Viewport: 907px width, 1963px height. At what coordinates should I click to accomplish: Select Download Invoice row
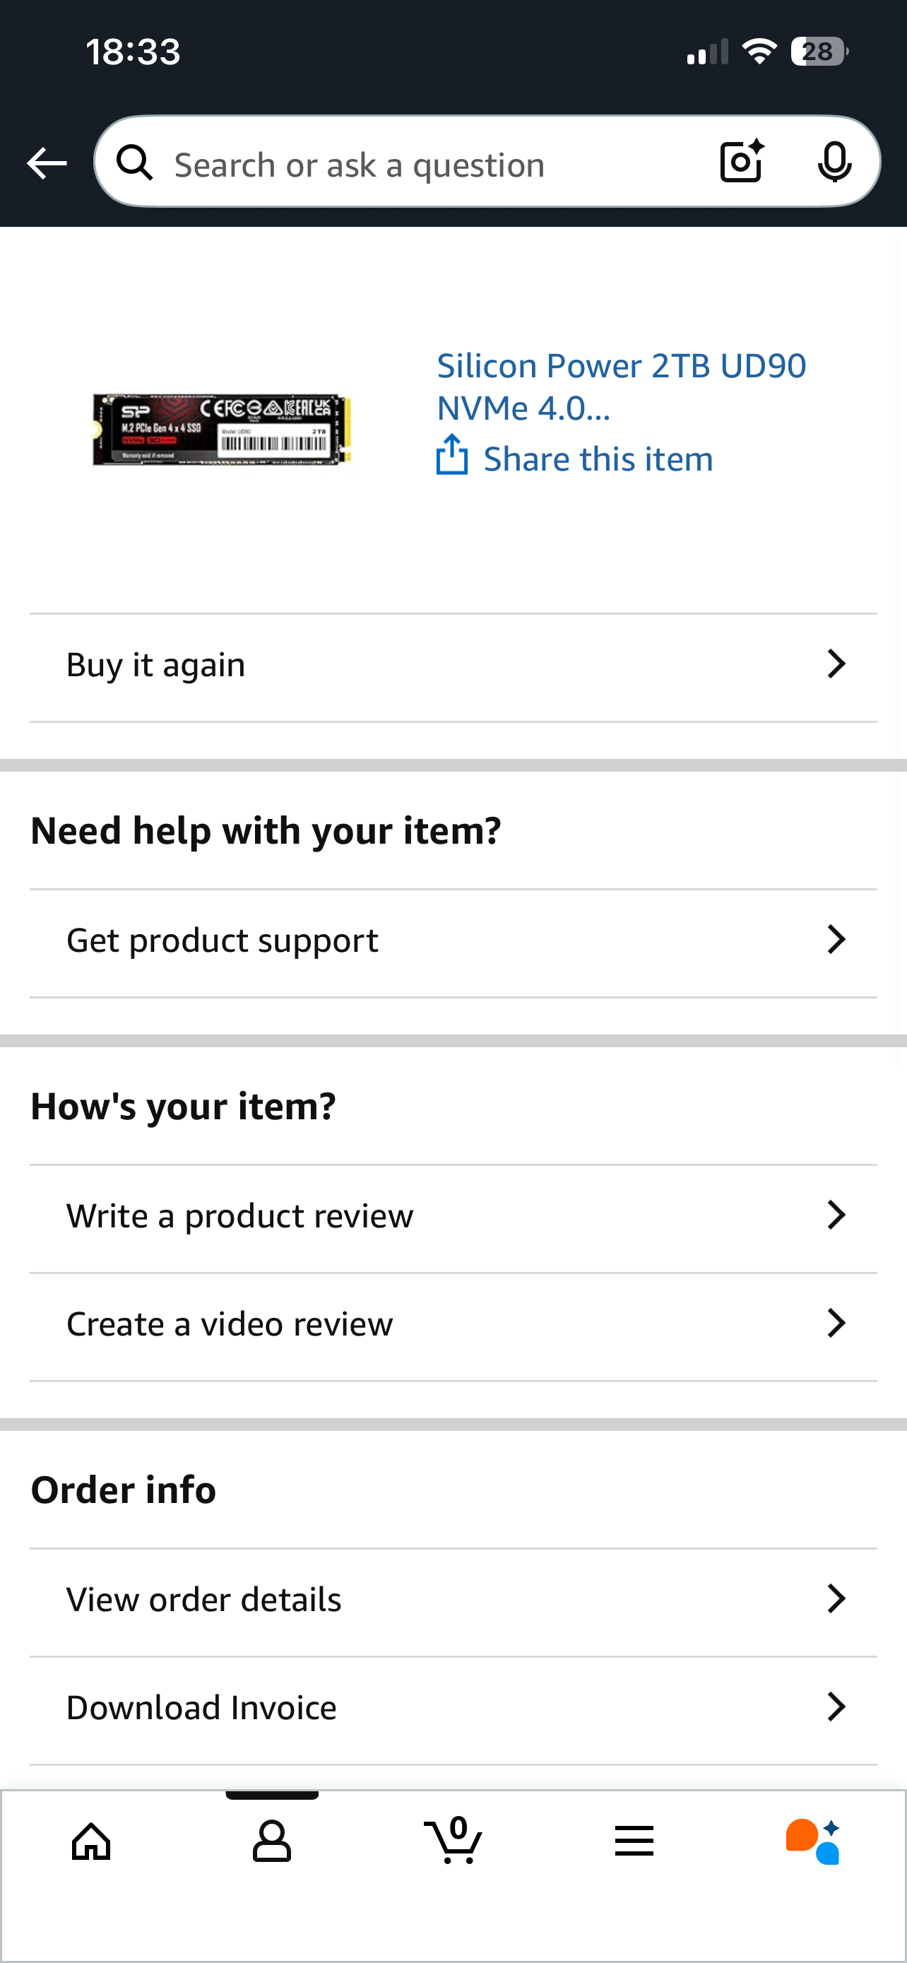point(202,1707)
